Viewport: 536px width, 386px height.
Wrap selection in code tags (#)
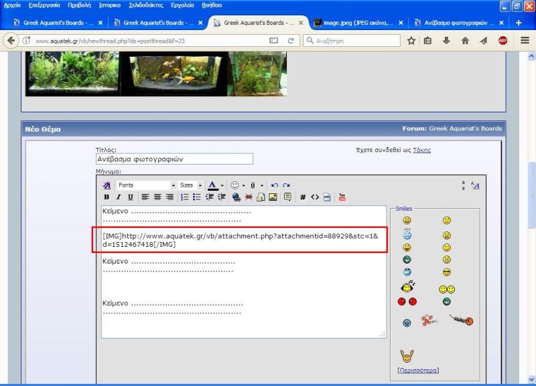coord(302,197)
